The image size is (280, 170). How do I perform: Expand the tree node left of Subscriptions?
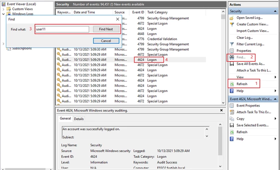3,44
